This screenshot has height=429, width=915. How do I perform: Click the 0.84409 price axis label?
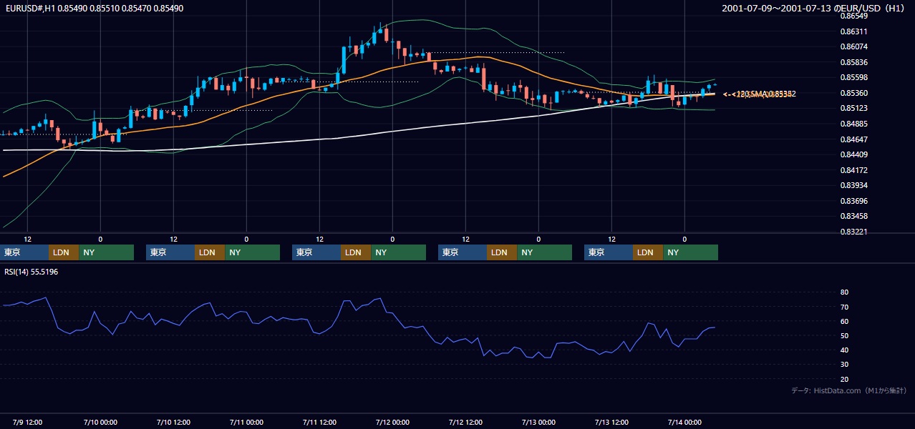pos(854,154)
